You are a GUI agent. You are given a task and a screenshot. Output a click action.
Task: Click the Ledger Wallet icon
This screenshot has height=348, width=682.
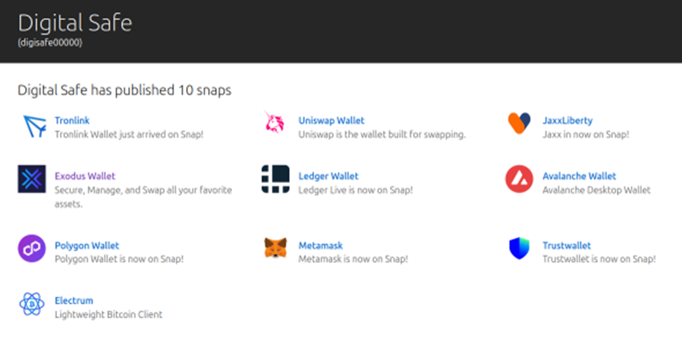(275, 179)
